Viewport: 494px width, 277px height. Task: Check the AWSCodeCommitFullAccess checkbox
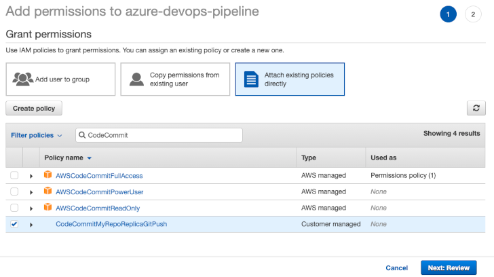pos(14,176)
